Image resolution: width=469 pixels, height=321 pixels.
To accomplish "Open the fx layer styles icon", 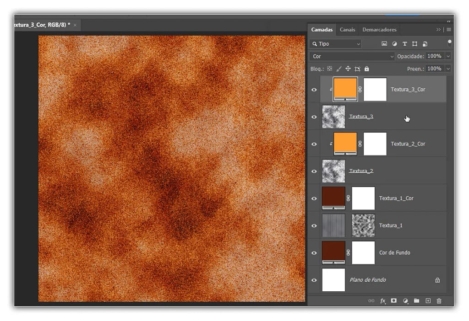I will [382, 301].
